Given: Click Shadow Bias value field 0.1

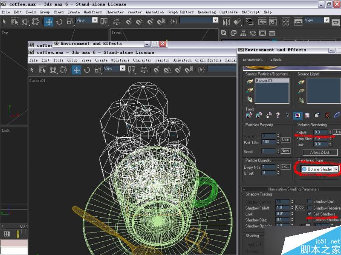Looking at the screenshot, I should (x=283, y=220).
